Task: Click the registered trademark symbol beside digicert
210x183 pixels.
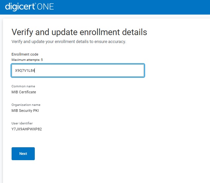Action: pyautogui.click(x=36, y=4)
